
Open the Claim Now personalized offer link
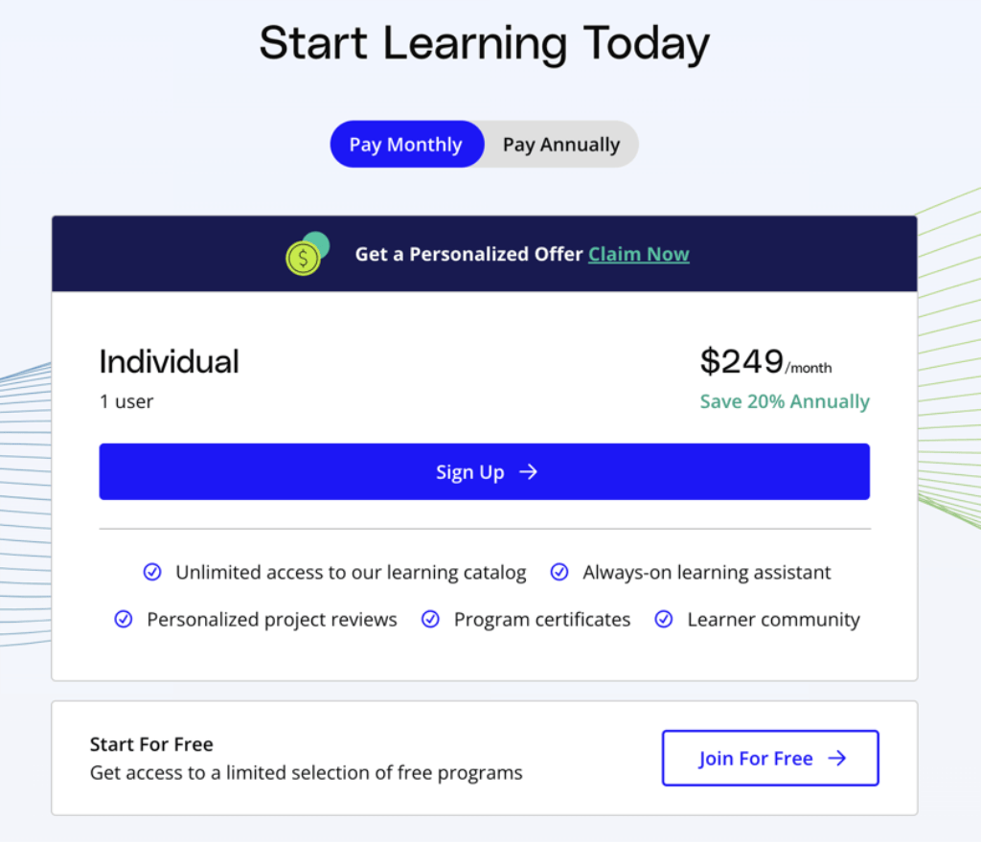pos(638,254)
